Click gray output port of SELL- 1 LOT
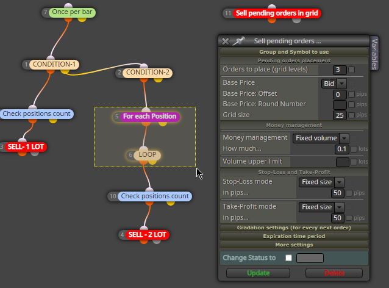Viewport: 389px width, 288px height. tap(35, 153)
